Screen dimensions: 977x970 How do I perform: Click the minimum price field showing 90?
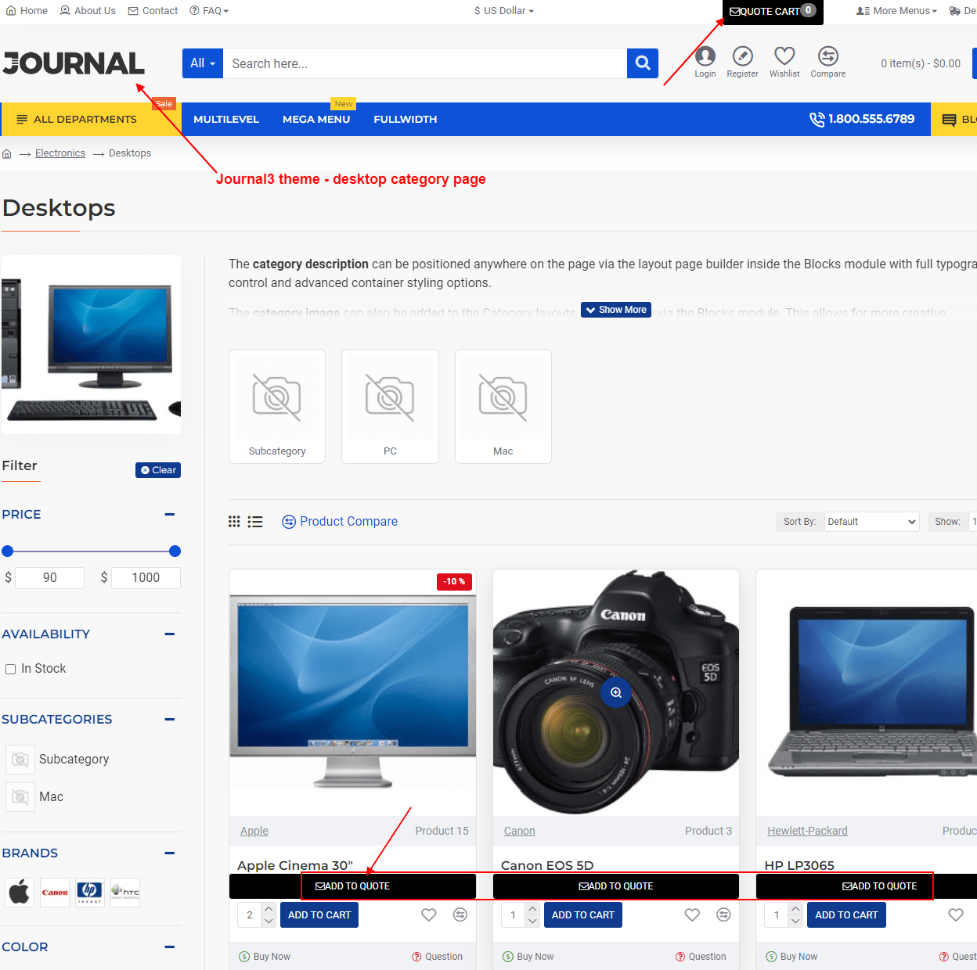49,578
